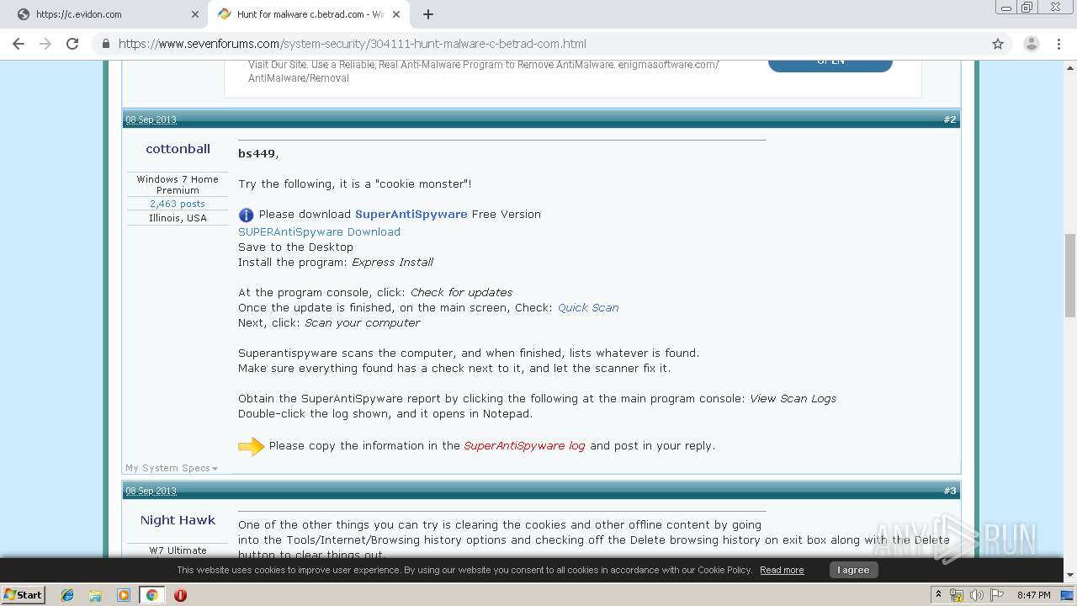Select the 'Illinois, USA' location text
This screenshot has width=1077, height=606.
coord(178,218)
